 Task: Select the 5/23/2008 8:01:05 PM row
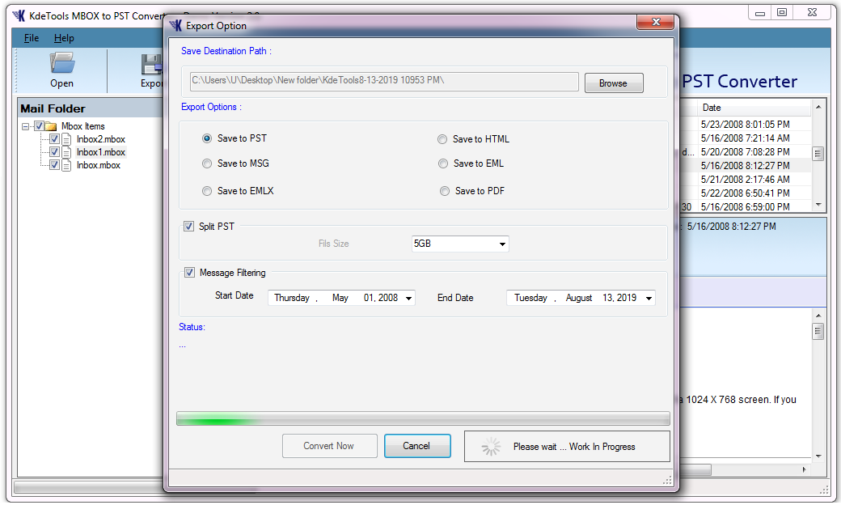[x=745, y=125]
